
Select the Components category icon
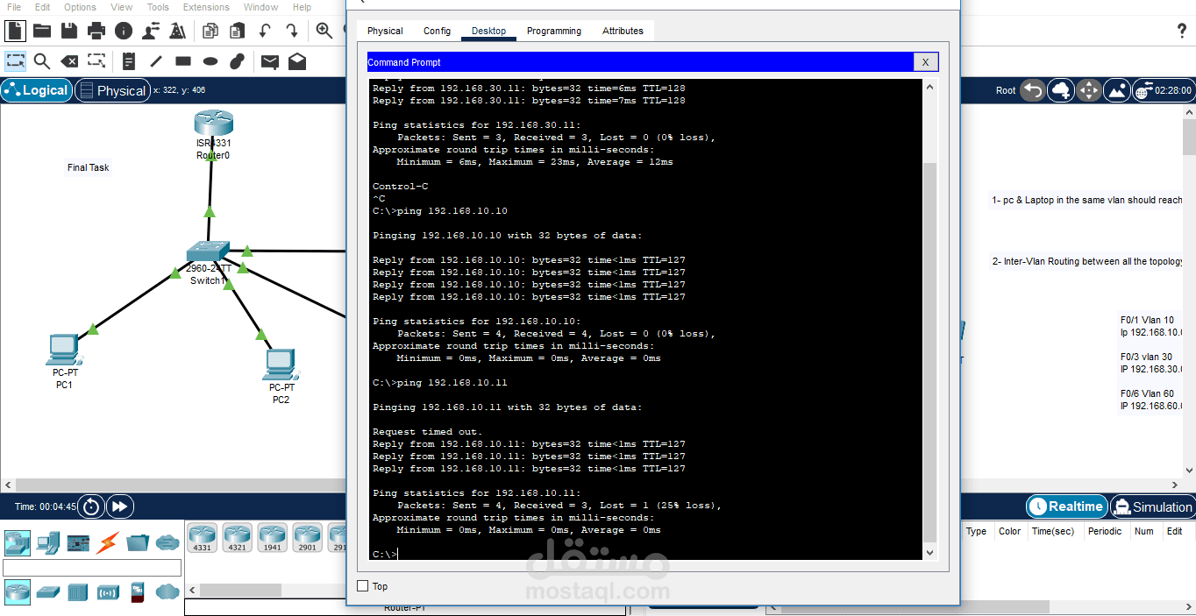[78, 542]
